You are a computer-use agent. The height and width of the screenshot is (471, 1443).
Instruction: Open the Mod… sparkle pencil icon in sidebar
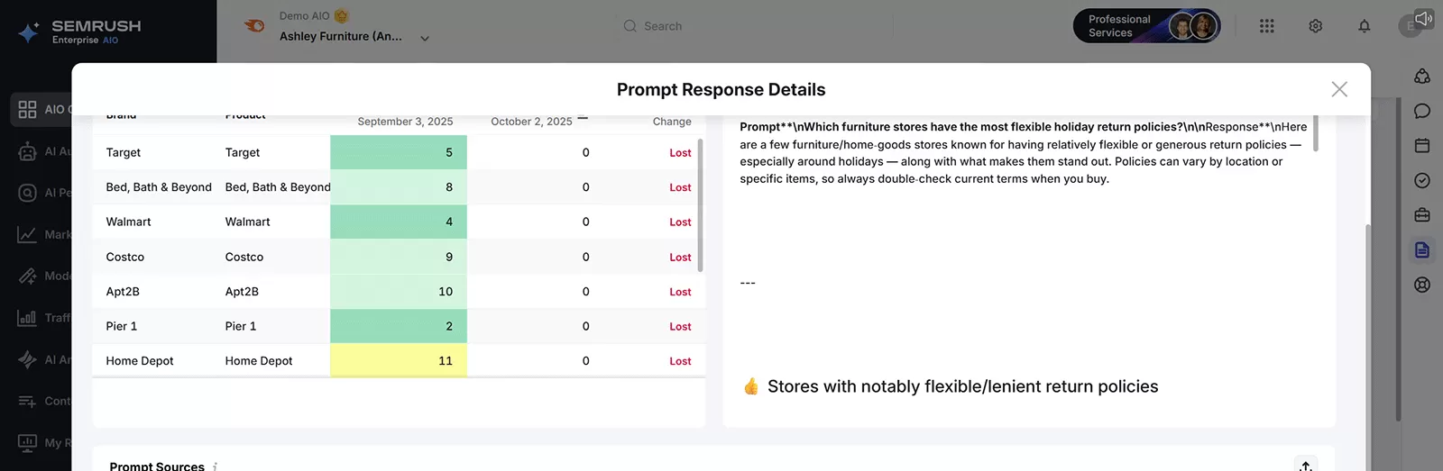point(28,276)
